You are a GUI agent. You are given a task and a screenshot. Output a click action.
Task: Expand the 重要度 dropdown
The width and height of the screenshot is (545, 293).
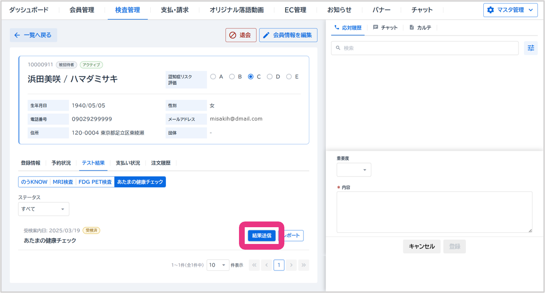(354, 170)
